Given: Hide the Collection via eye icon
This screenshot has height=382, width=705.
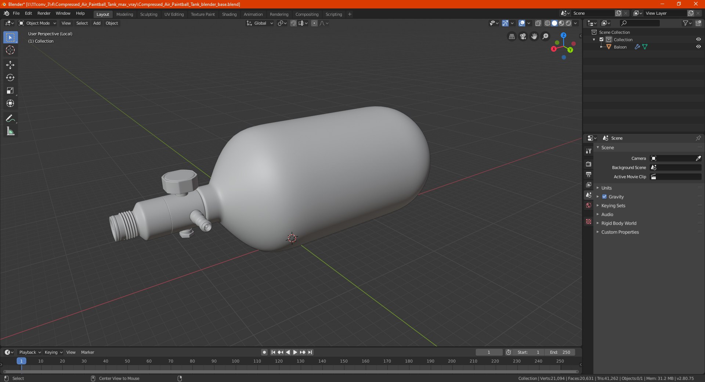Looking at the screenshot, I should [x=698, y=39].
